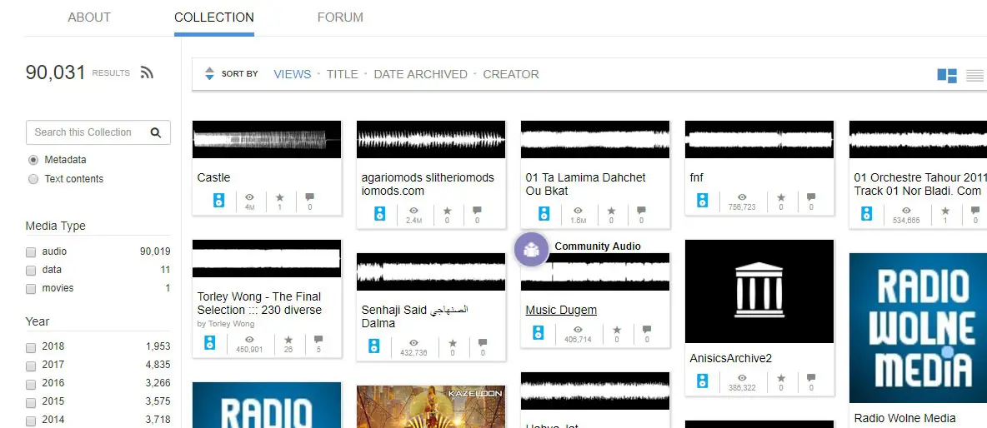Open the agariomods waveform thumbnail

tap(431, 140)
